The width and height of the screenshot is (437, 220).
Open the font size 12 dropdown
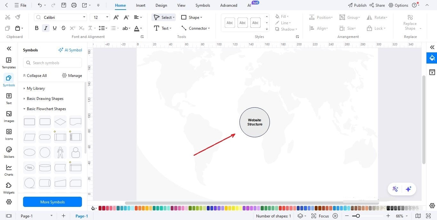(107, 17)
